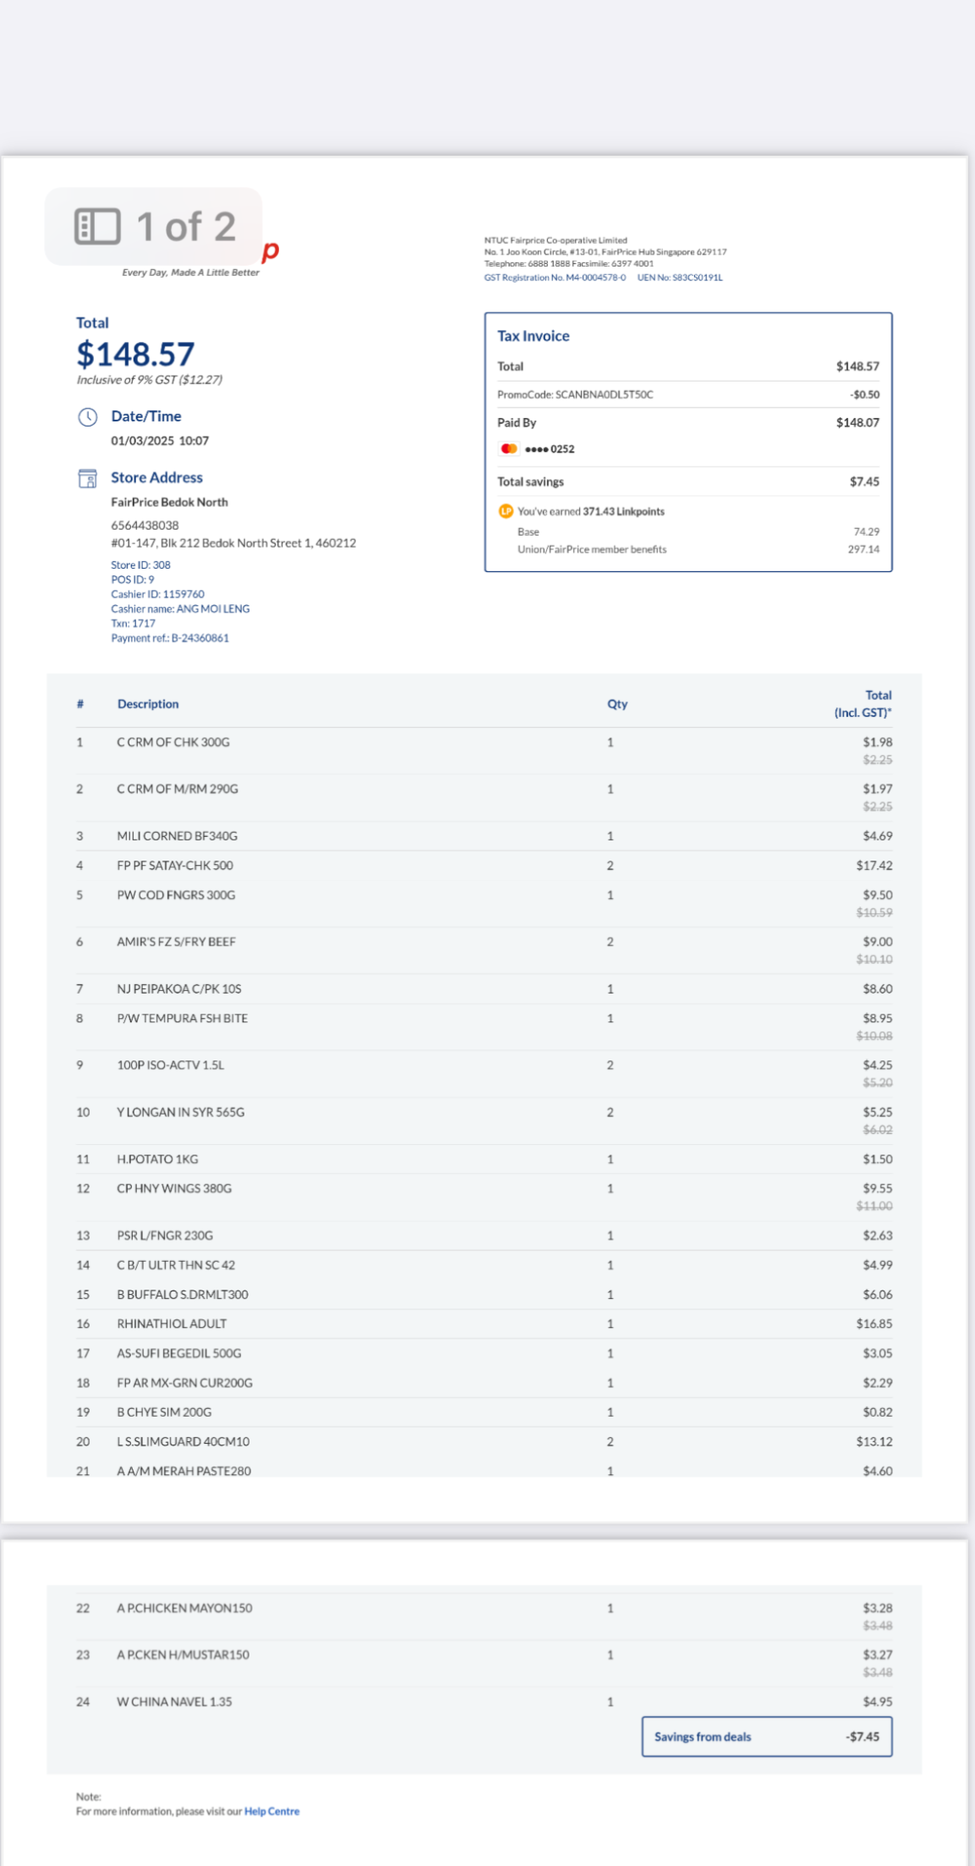Select the 'Inclusive of 9% GST ($12.27)' note
The width and height of the screenshot is (975, 1866).
150,380
